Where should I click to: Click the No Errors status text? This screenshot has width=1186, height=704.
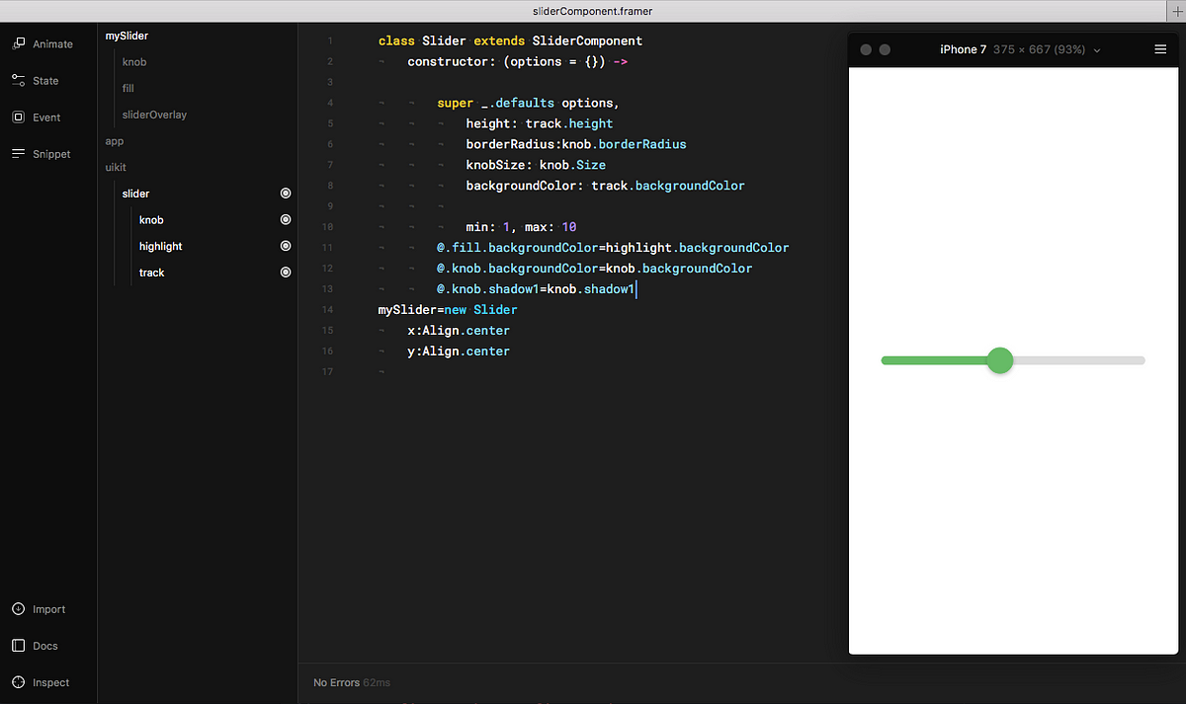point(336,682)
